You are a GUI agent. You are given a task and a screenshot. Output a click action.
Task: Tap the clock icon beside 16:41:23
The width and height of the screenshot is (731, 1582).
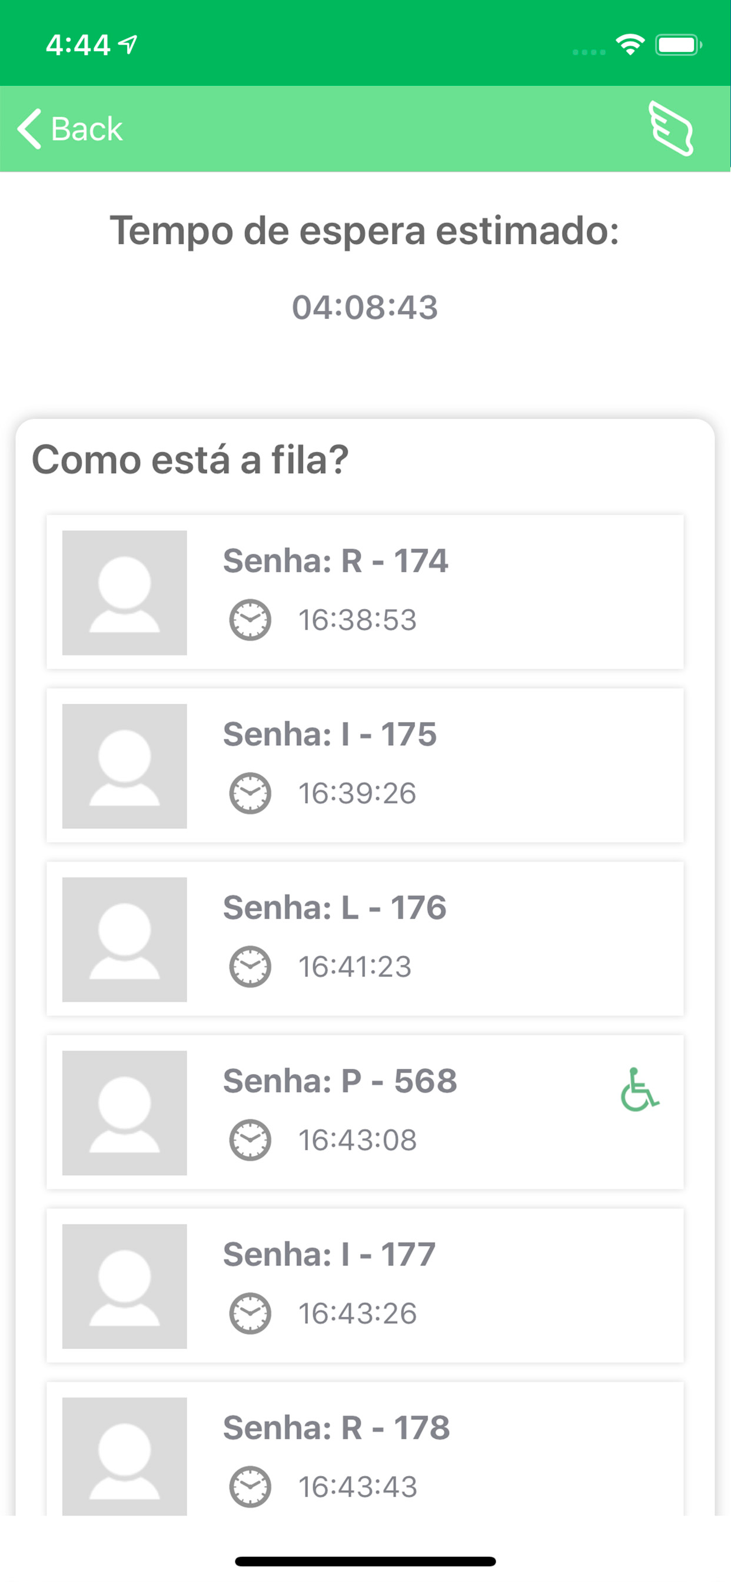[250, 966]
